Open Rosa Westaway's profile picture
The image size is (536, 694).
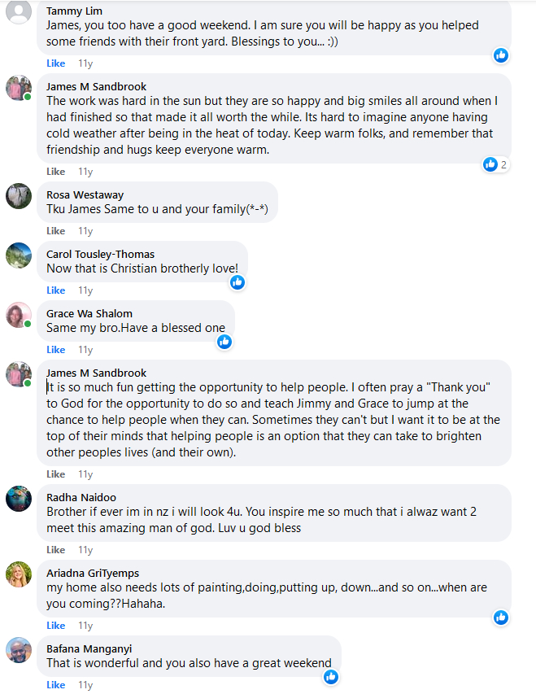pyautogui.click(x=19, y=196)
